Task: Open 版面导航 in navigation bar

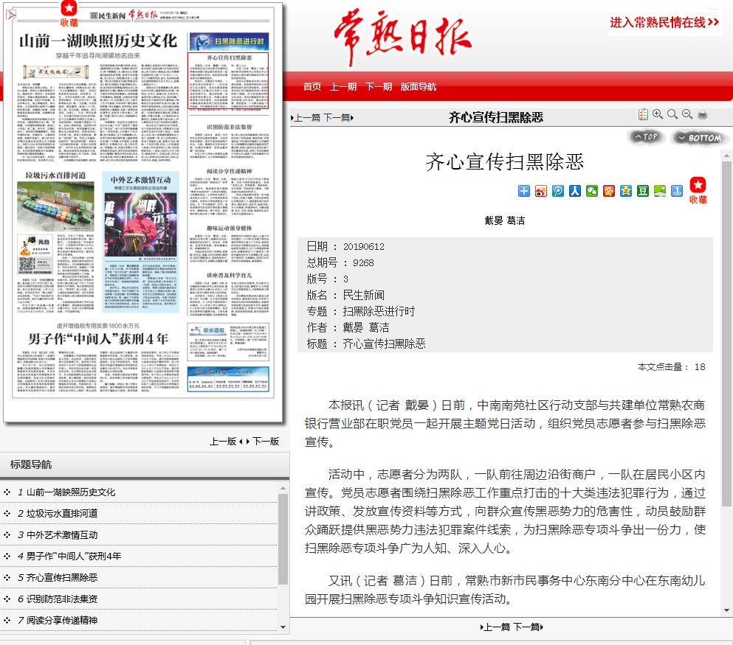Action: pos(418,87)
